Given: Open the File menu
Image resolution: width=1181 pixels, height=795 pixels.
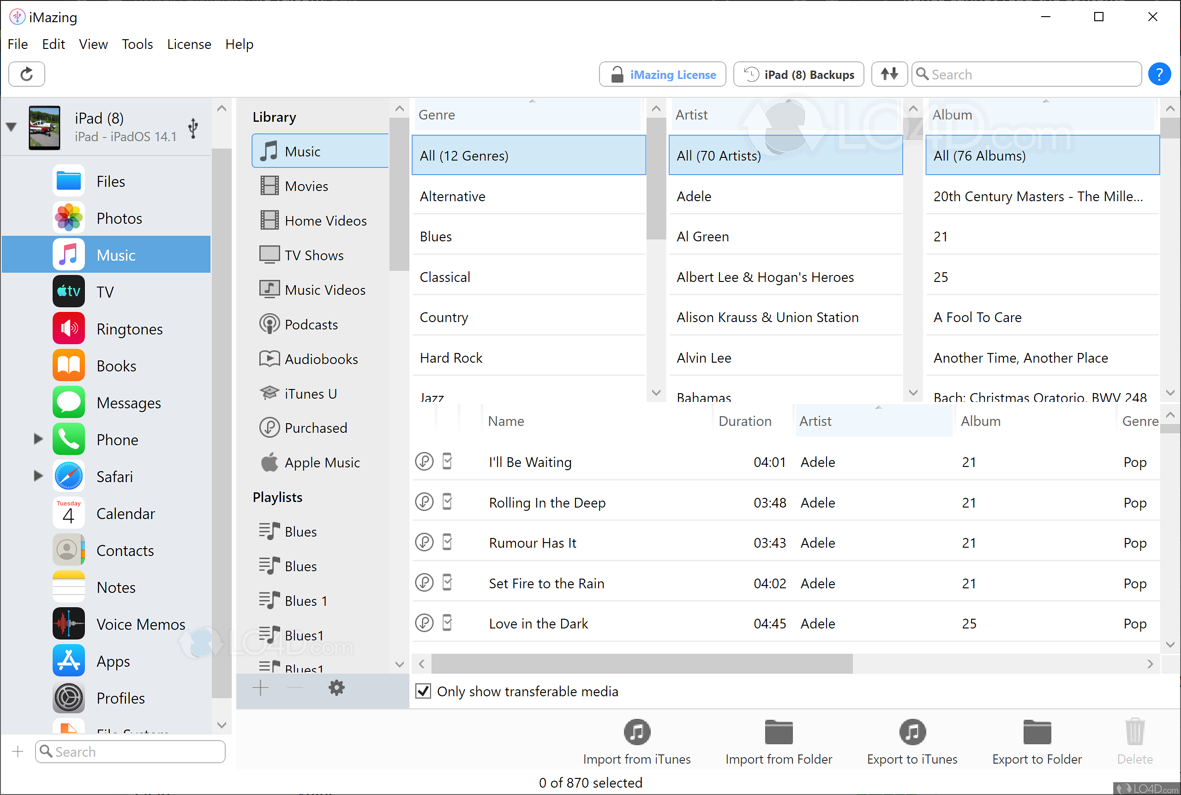Looking at the screenshot, I should (x=18, y=44).
